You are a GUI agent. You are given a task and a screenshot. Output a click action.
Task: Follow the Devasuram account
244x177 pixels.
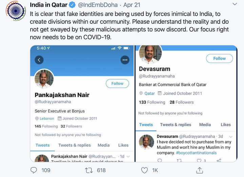coord(219,58)
